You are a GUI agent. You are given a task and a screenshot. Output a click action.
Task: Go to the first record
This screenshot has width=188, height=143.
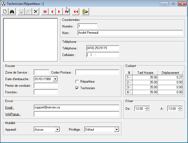[45, 12]
